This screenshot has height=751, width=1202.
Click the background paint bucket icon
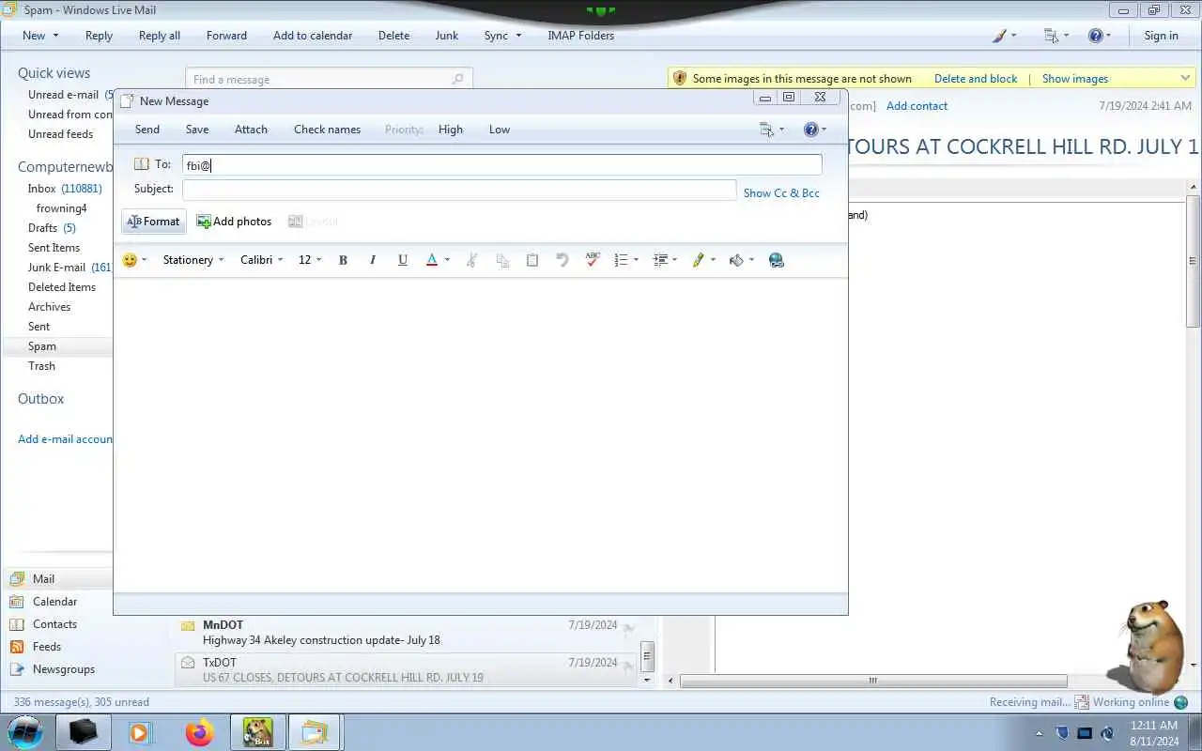pos(737,260)
